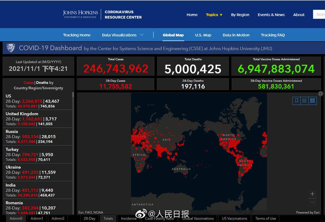This screenshot has height=222, width=325.
Task: Open the Incidence tab
Action: [129, 218]
